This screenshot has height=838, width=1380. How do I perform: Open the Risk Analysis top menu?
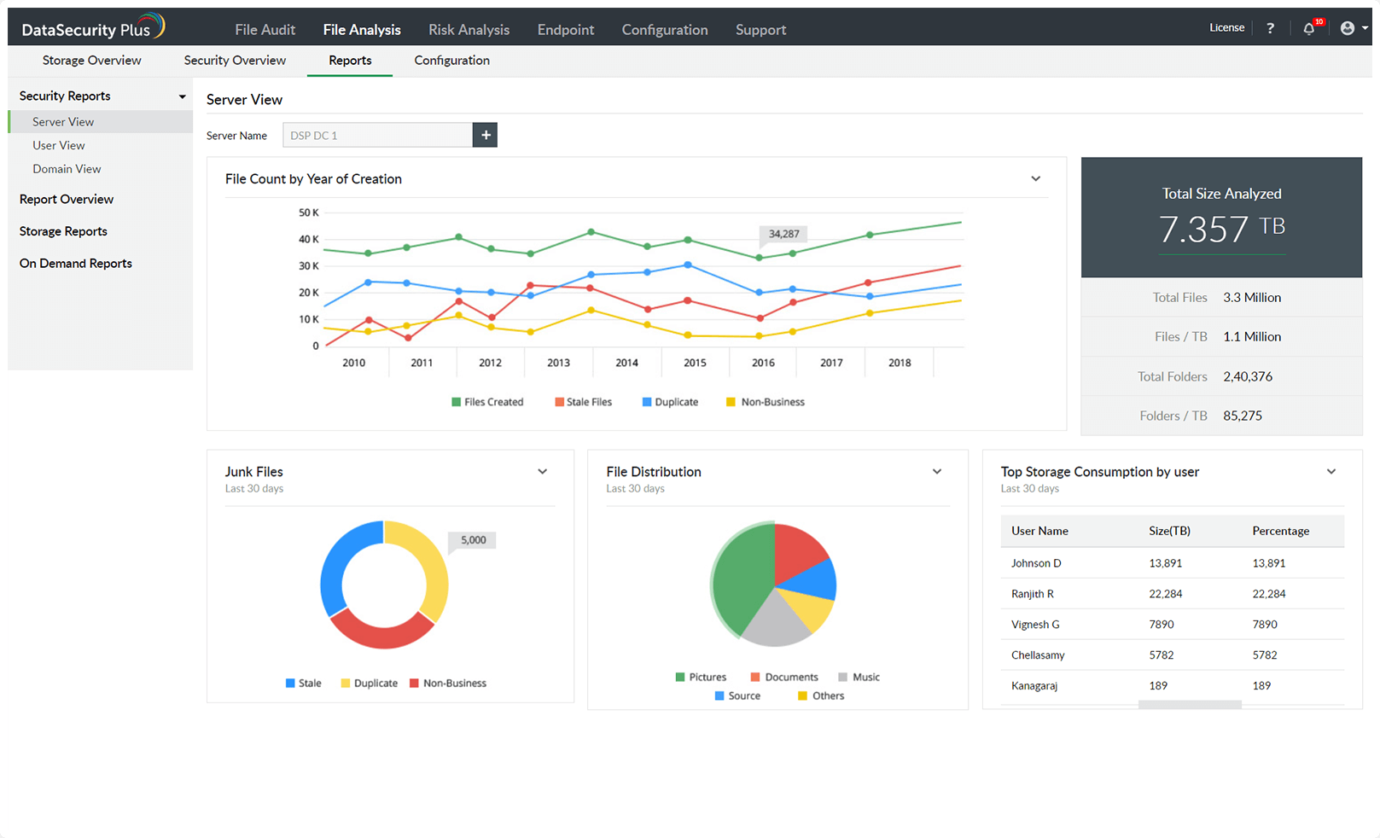tap(469, 30)
